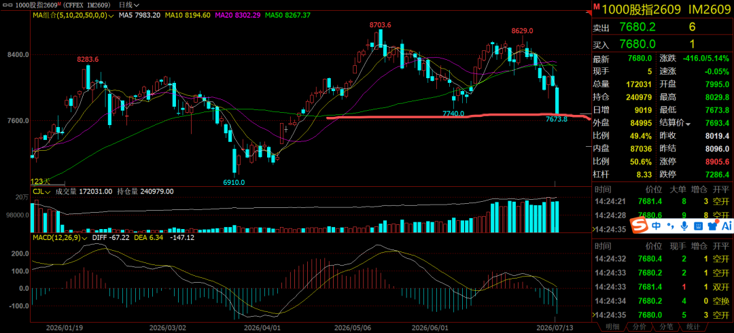This screenshot has width=734, height=333.
Task: Click the 涨跌 value -416.0/5.14%
Action: pos(705,59)
